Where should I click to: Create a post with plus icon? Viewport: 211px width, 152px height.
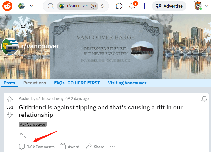[x=144, y=6]
